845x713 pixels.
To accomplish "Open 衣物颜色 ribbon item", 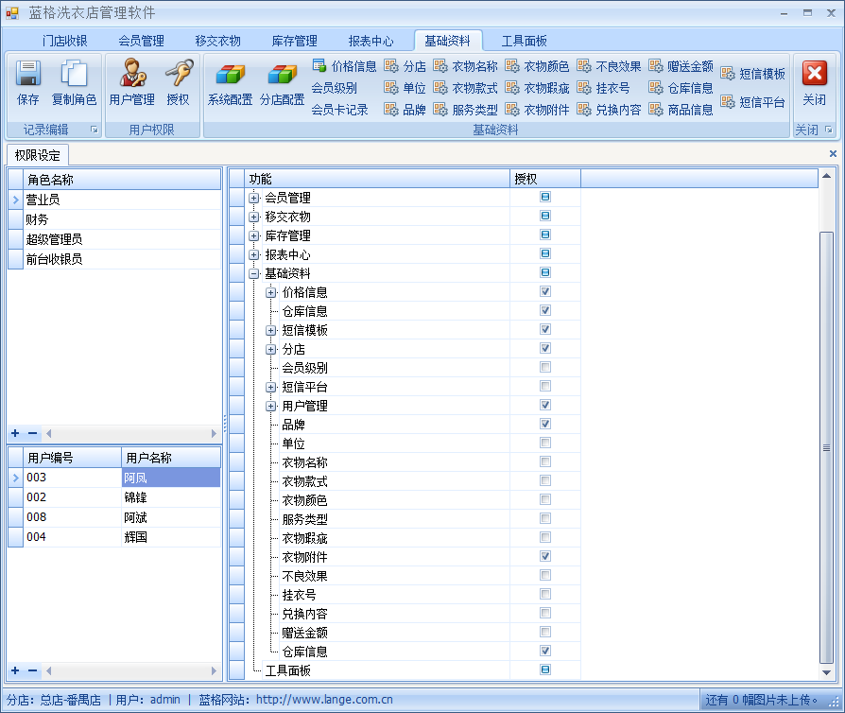I will tap(537, 66).
